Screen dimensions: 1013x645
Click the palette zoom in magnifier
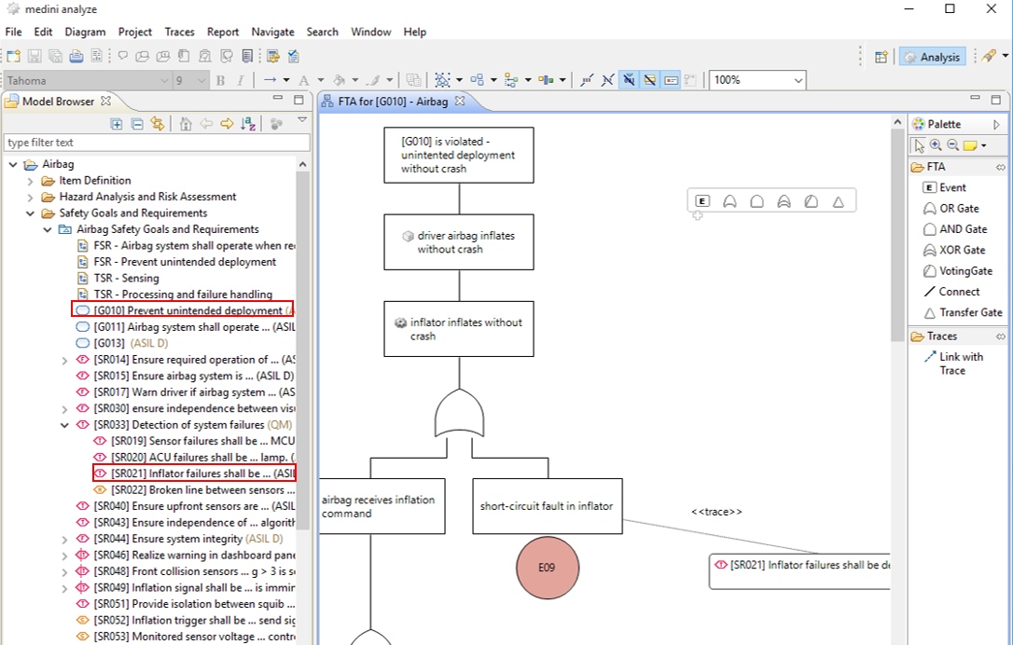pos(936,145)
